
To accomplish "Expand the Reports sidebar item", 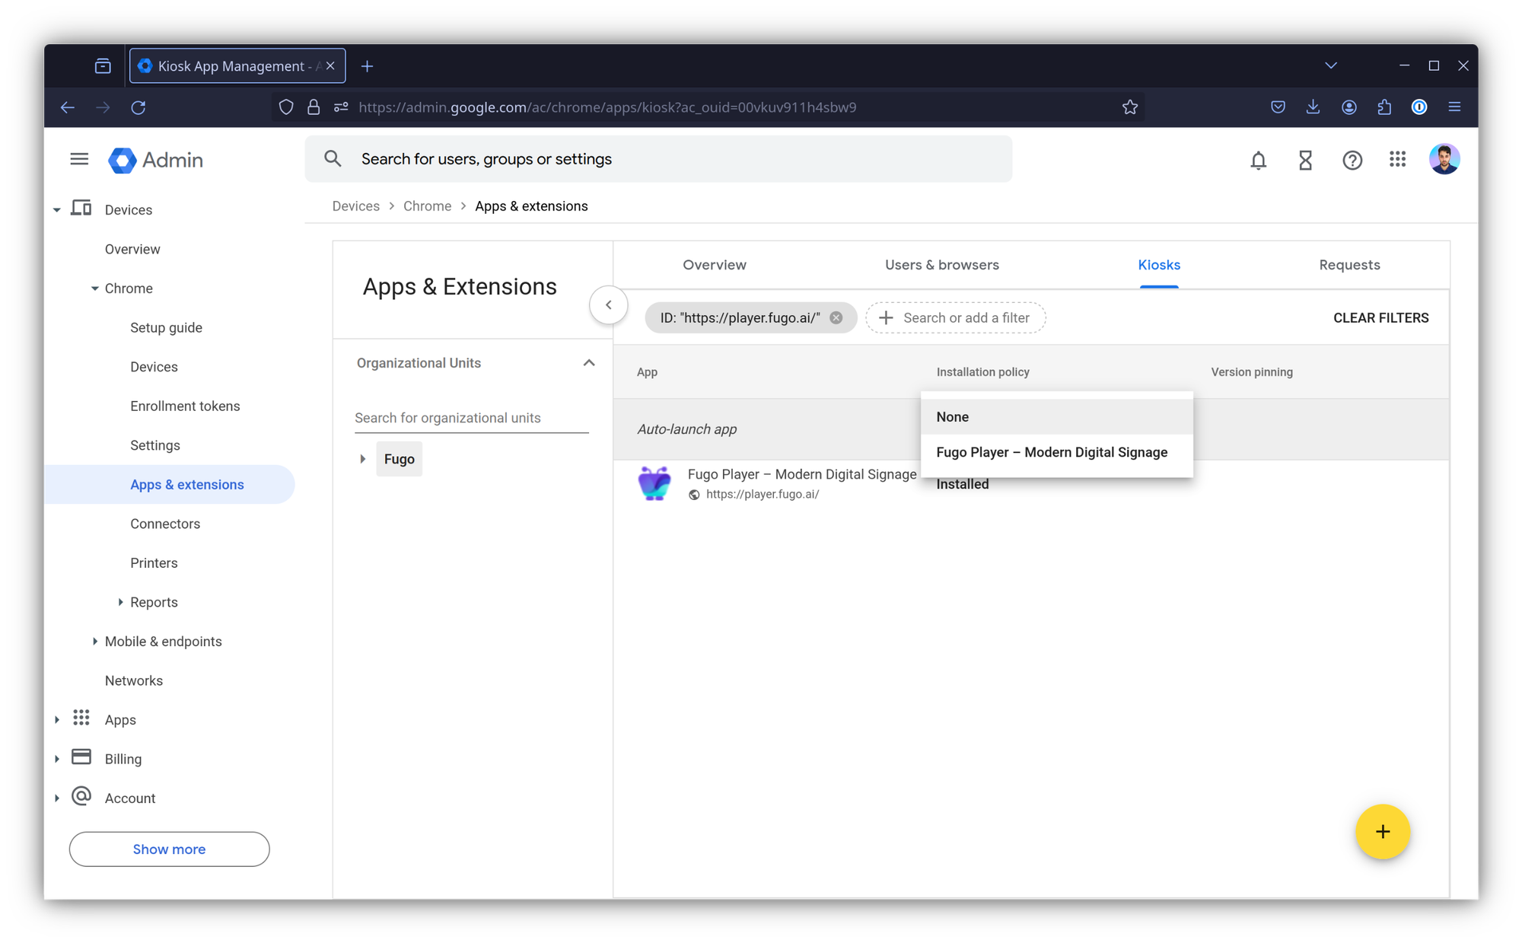I will tap(120, 602).
